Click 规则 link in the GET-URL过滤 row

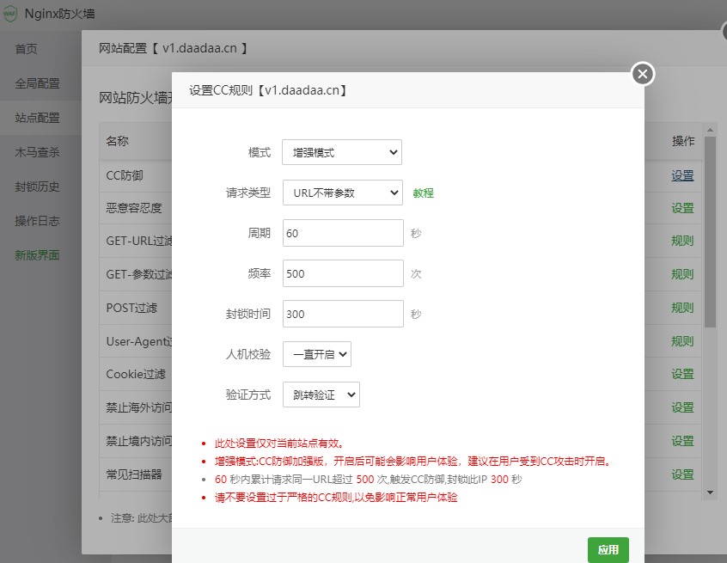(x=682, y=241)
